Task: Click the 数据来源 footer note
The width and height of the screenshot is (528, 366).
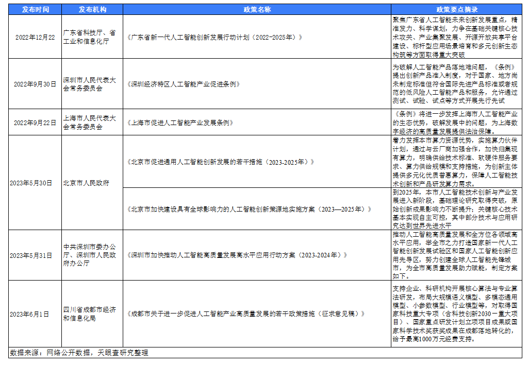Action: [79, 353]
